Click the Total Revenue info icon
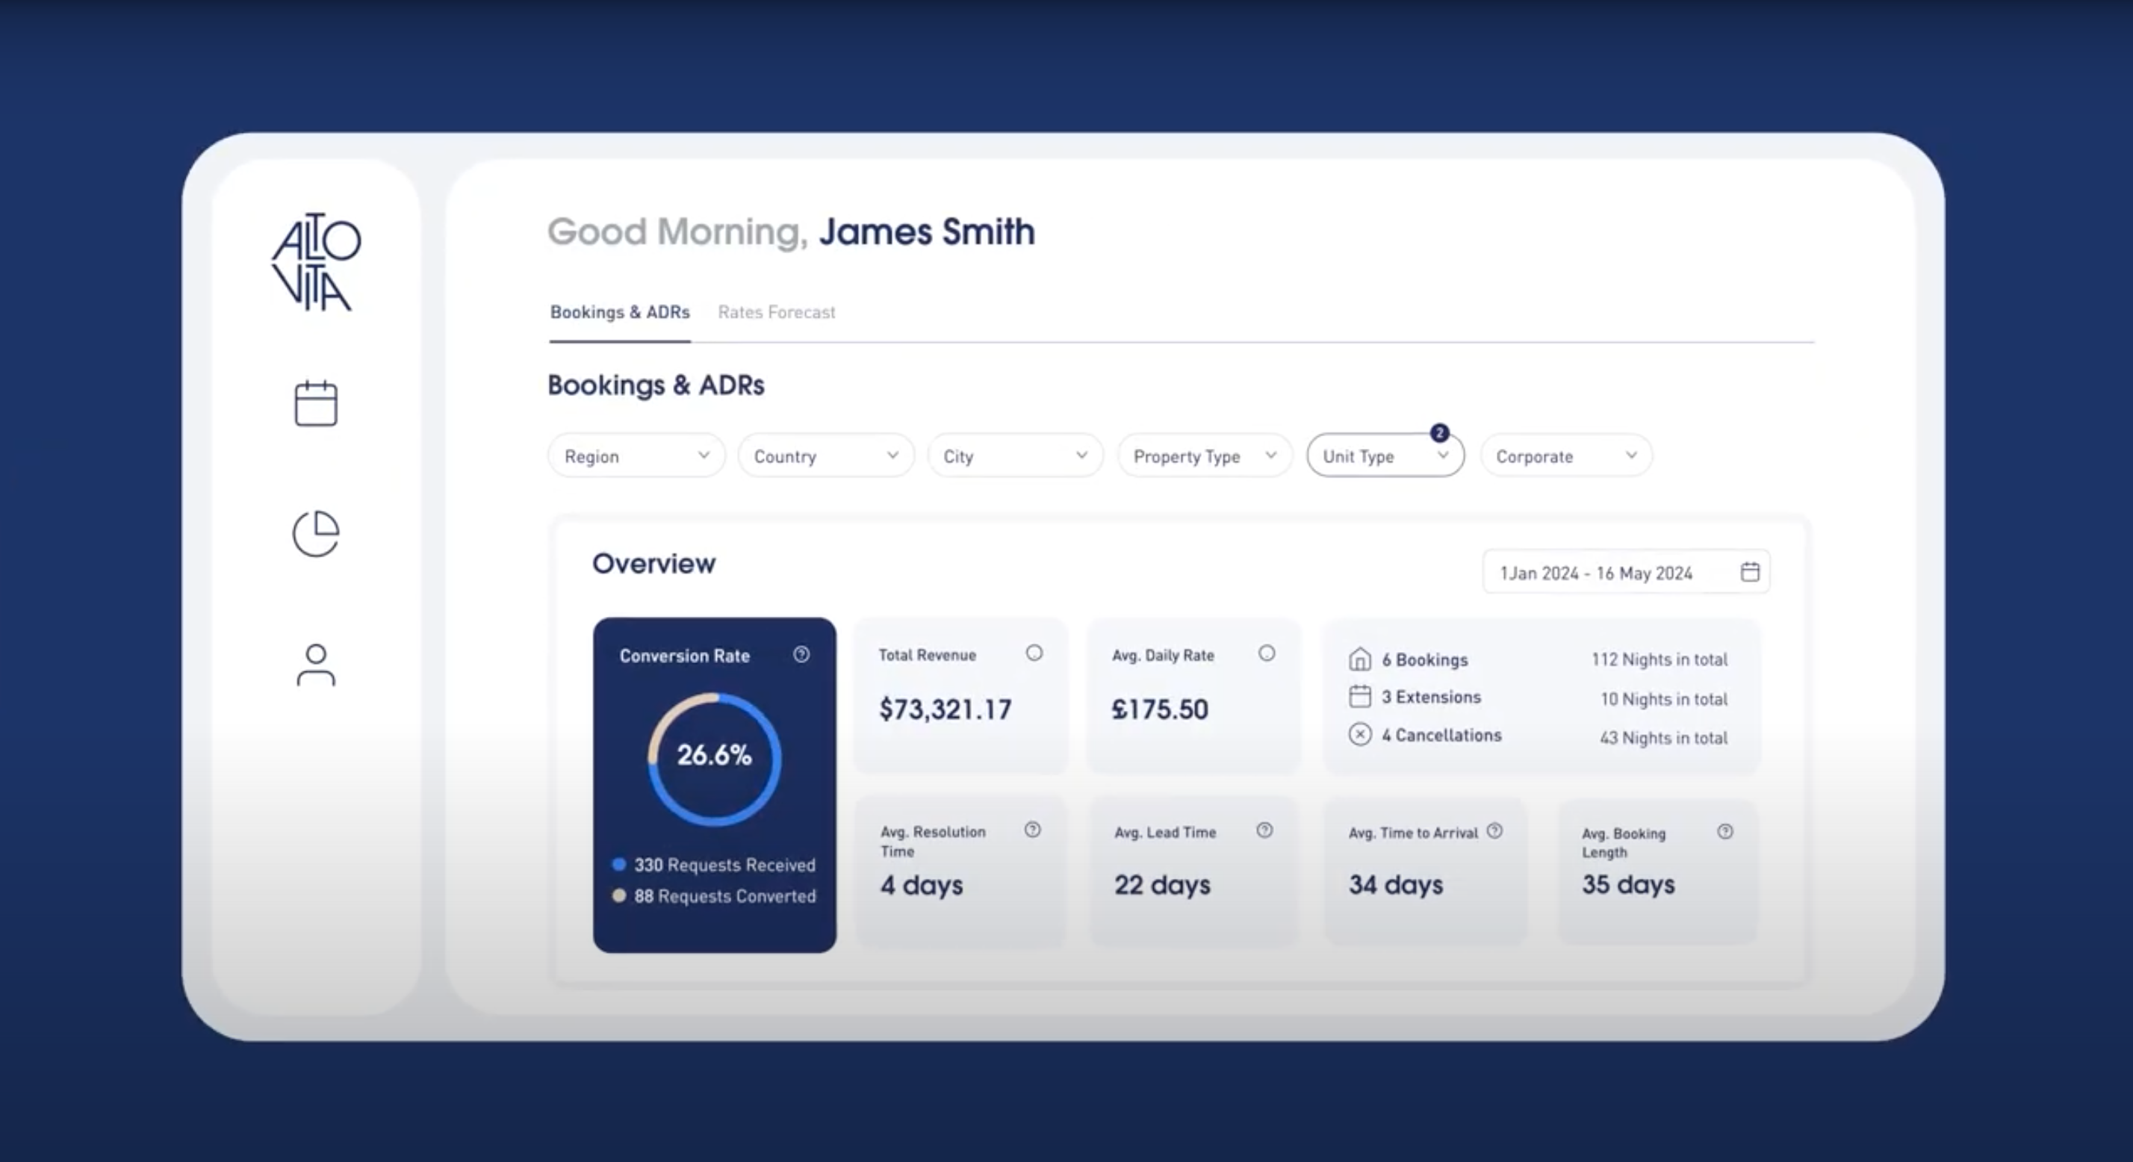 (1034, 653)
